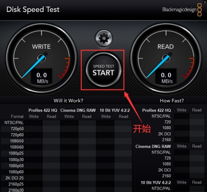
Task: Select the Will it Work? heading
Action: click(68, 101)
